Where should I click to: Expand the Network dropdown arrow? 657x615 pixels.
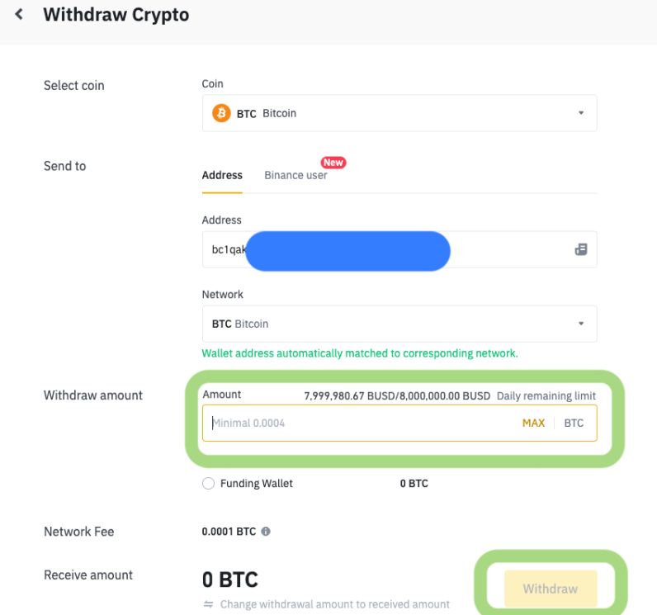click(x=580, y=324)
